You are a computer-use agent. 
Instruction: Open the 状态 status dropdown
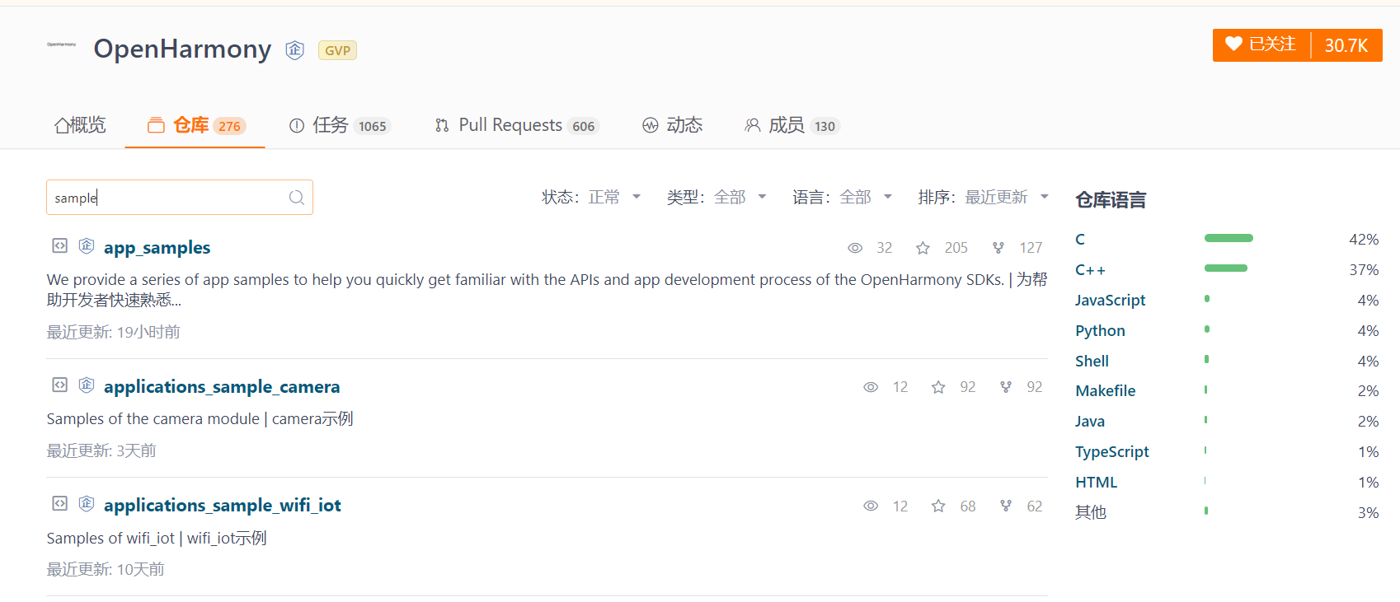click(591, 197)
